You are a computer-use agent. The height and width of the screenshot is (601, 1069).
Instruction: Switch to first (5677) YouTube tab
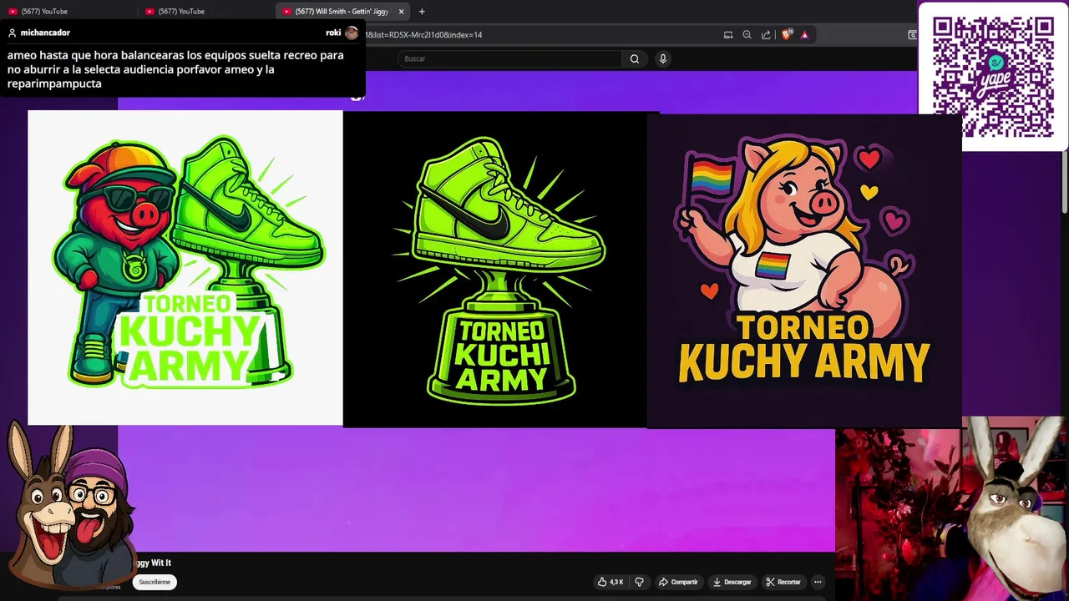pyautogui.click(x=67, y=12)
